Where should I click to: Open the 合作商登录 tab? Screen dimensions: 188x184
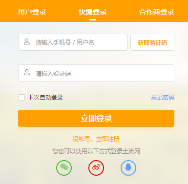pos(156,12)
